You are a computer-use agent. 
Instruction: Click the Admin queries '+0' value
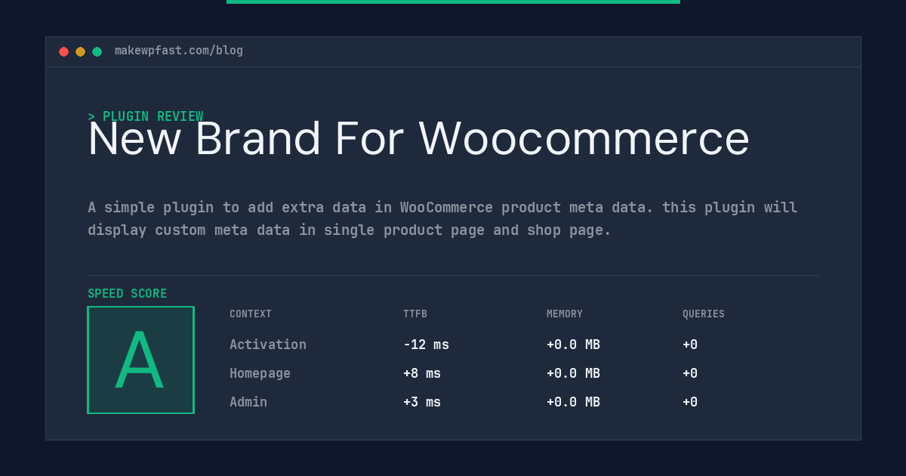[690, 402]
